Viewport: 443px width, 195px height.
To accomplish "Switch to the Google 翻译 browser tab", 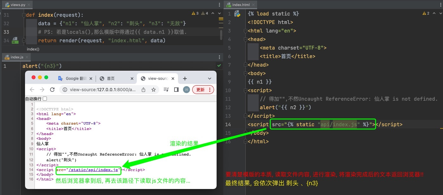I will [76, 79].
